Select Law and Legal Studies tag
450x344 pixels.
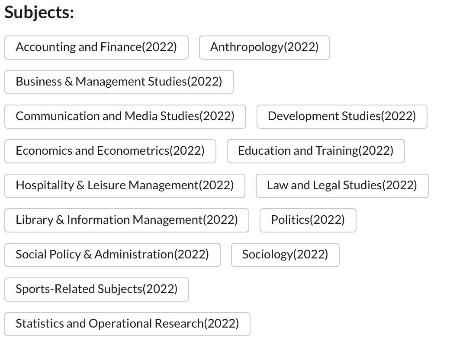[342, 185]
